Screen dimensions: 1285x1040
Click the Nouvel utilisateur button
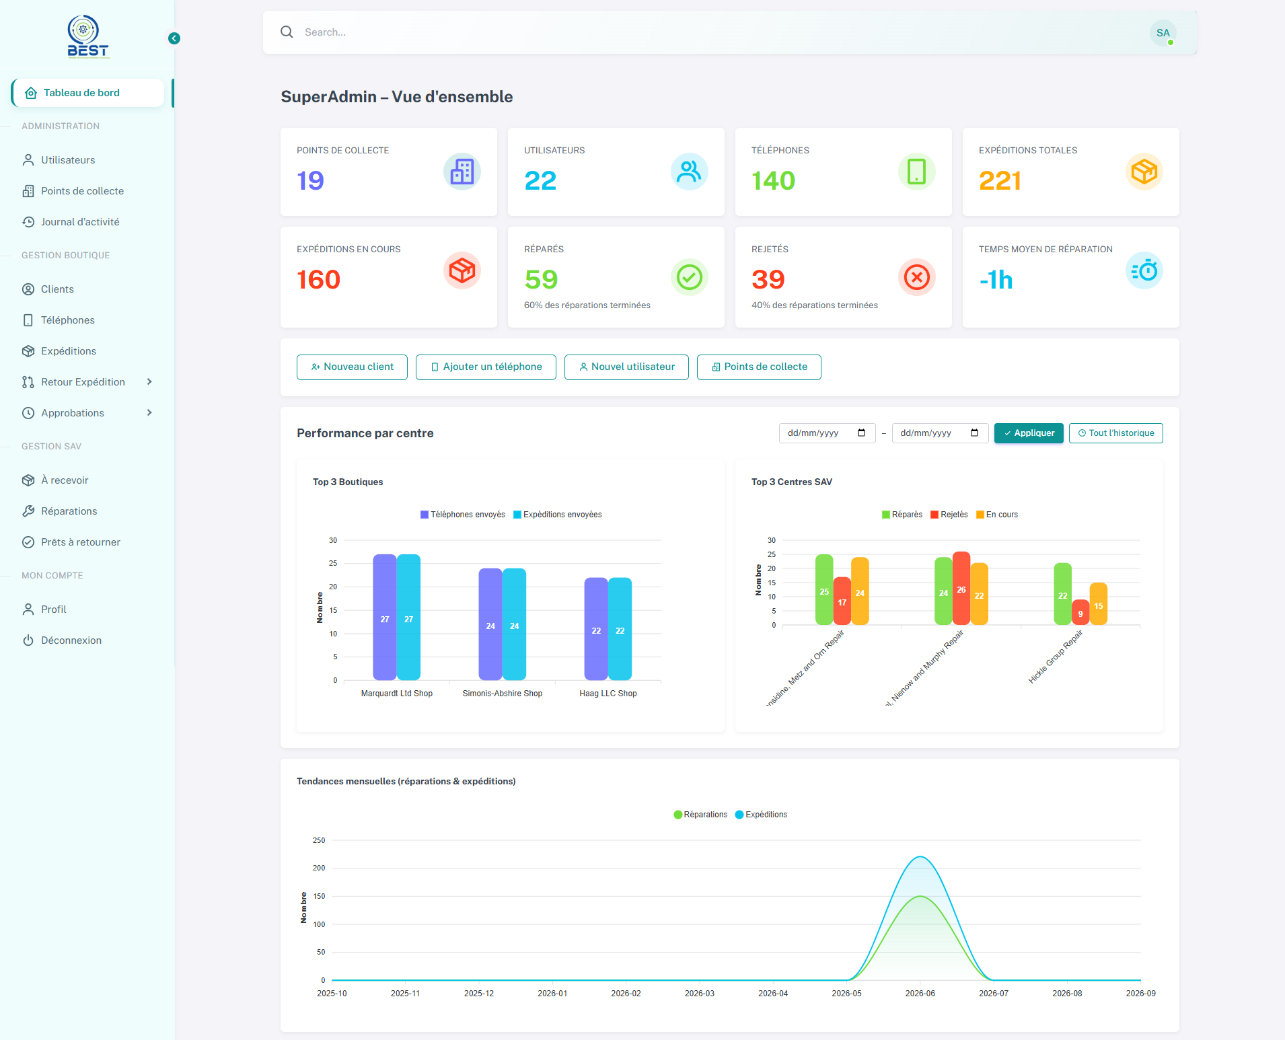pyautogui.click(x=626, y=367)
